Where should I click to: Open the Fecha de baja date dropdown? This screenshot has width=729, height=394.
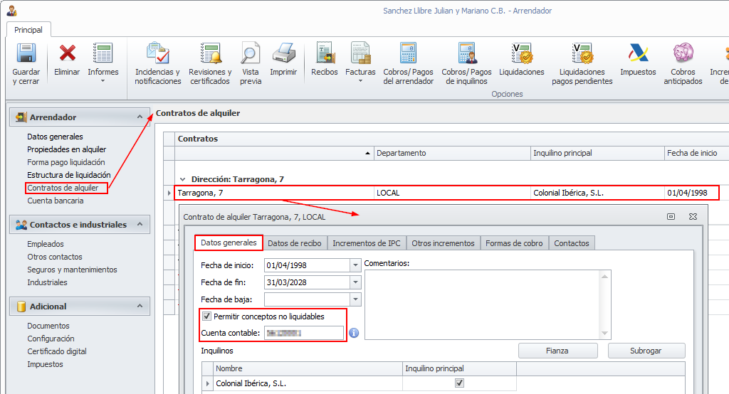click(356, 299)
